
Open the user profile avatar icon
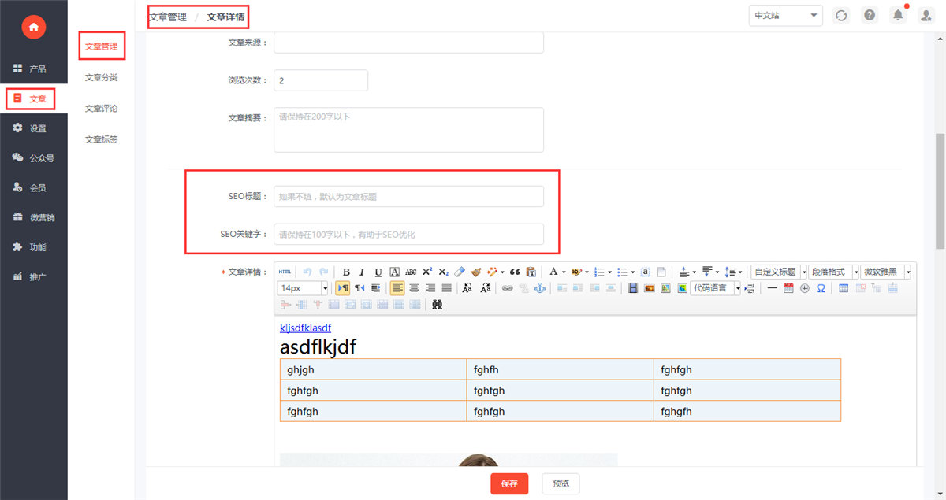926,16
